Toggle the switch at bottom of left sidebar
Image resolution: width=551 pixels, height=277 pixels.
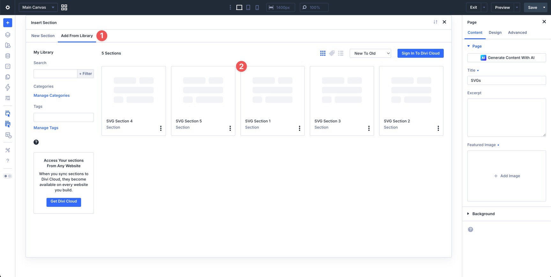(x=8, y=176)
